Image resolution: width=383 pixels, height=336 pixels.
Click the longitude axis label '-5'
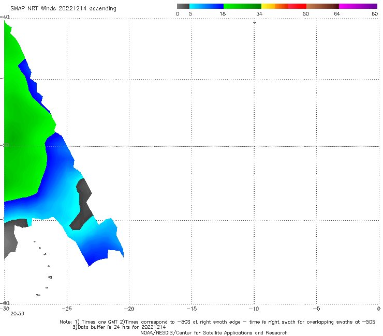(316, 309)
